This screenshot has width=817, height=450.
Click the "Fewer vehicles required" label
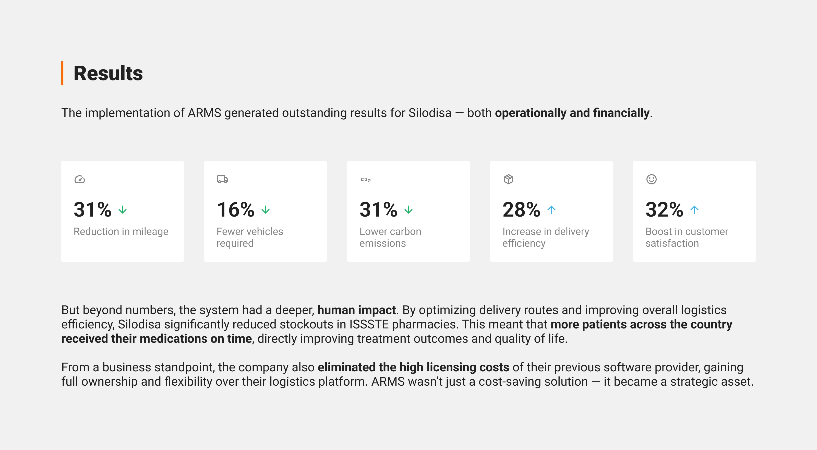[250, 237]
